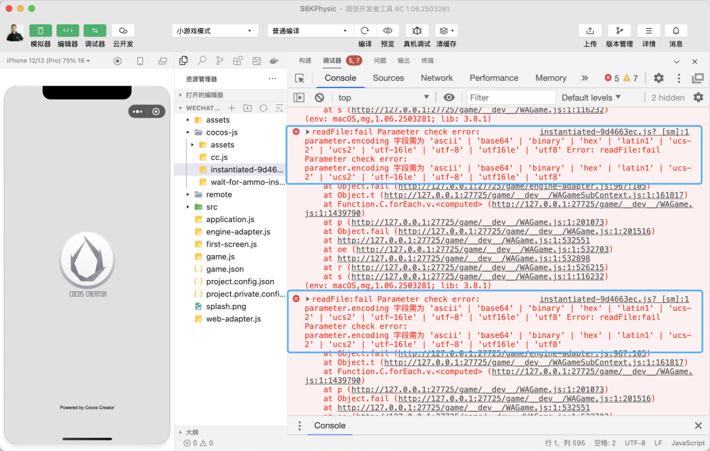Viewport: 710px width, 451px height.
Task: Switch to the 问题 tab
Action: pos(380,60)
